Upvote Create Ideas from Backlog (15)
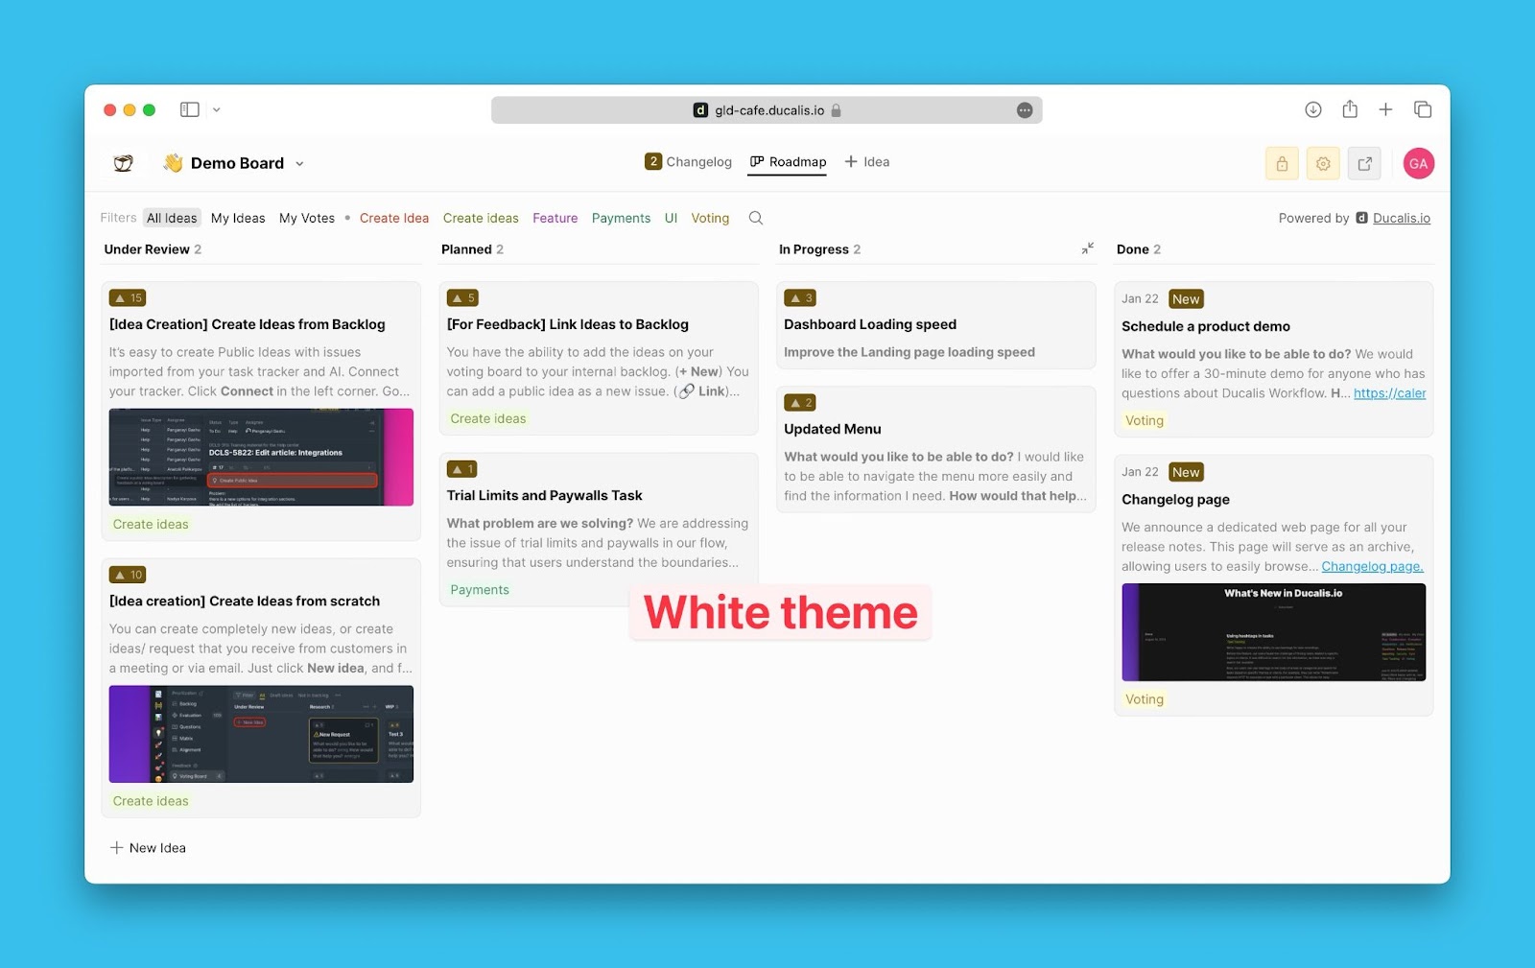1535x968 pixels. click(128, 298)
